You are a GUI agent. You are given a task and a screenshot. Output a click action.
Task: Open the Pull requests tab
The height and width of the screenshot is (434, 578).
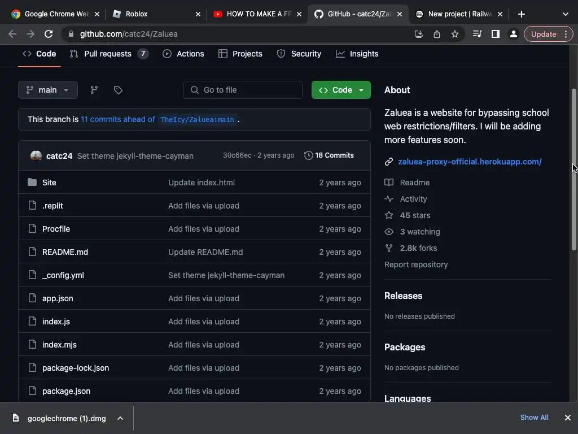[x=109, y=54]
